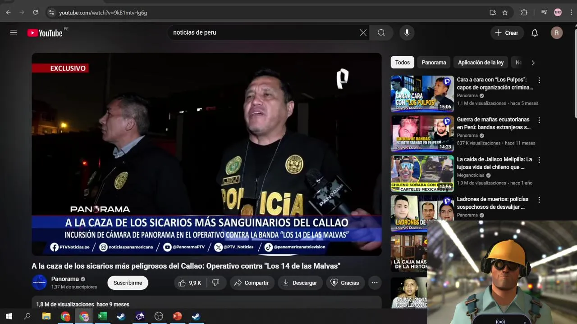Open the YouTube hamburger guide menu

pyautogui.click(x=14, y=33)
